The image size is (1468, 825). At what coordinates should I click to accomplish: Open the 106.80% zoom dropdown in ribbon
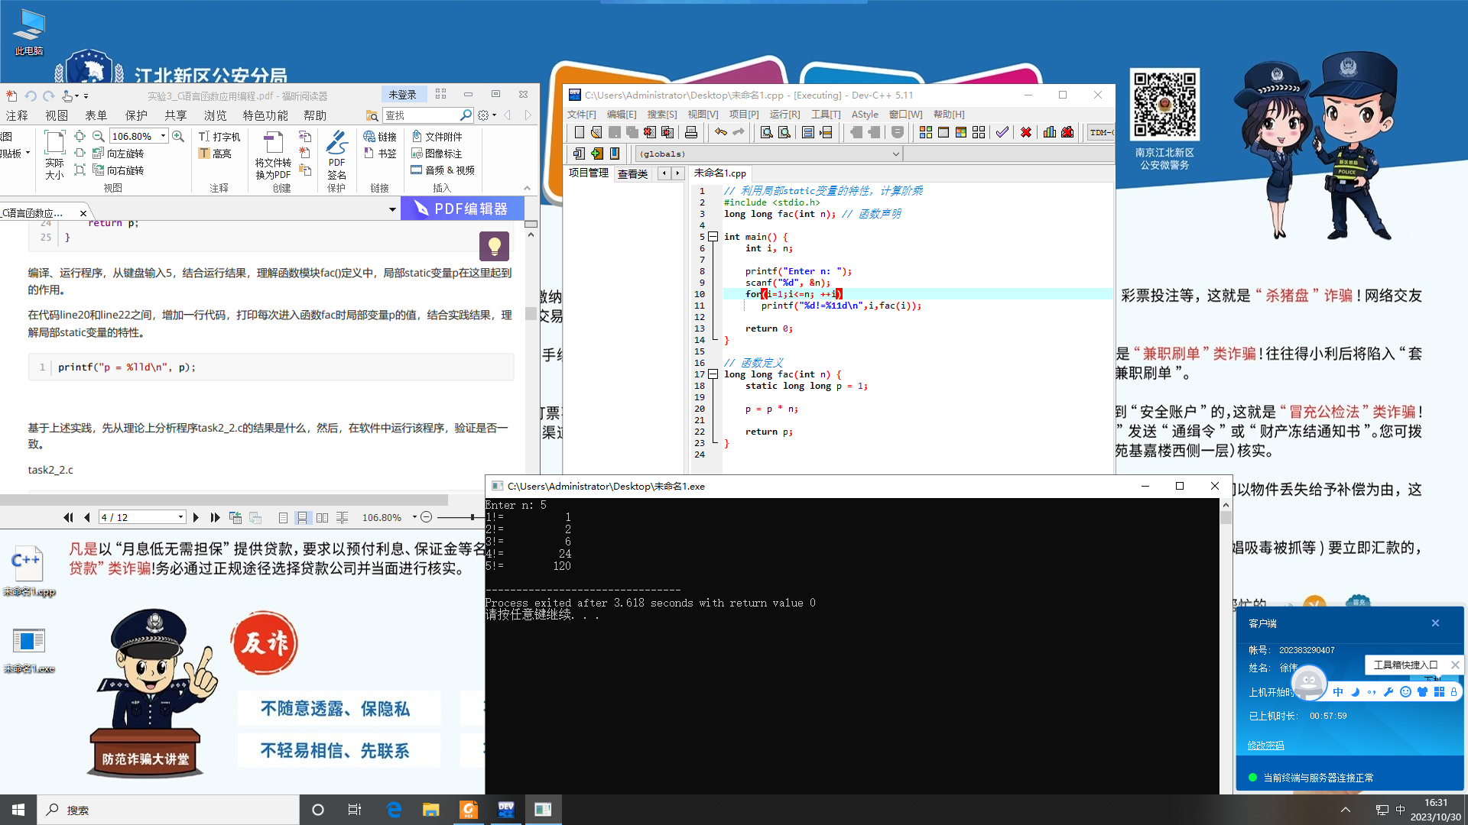coord(163,136)
